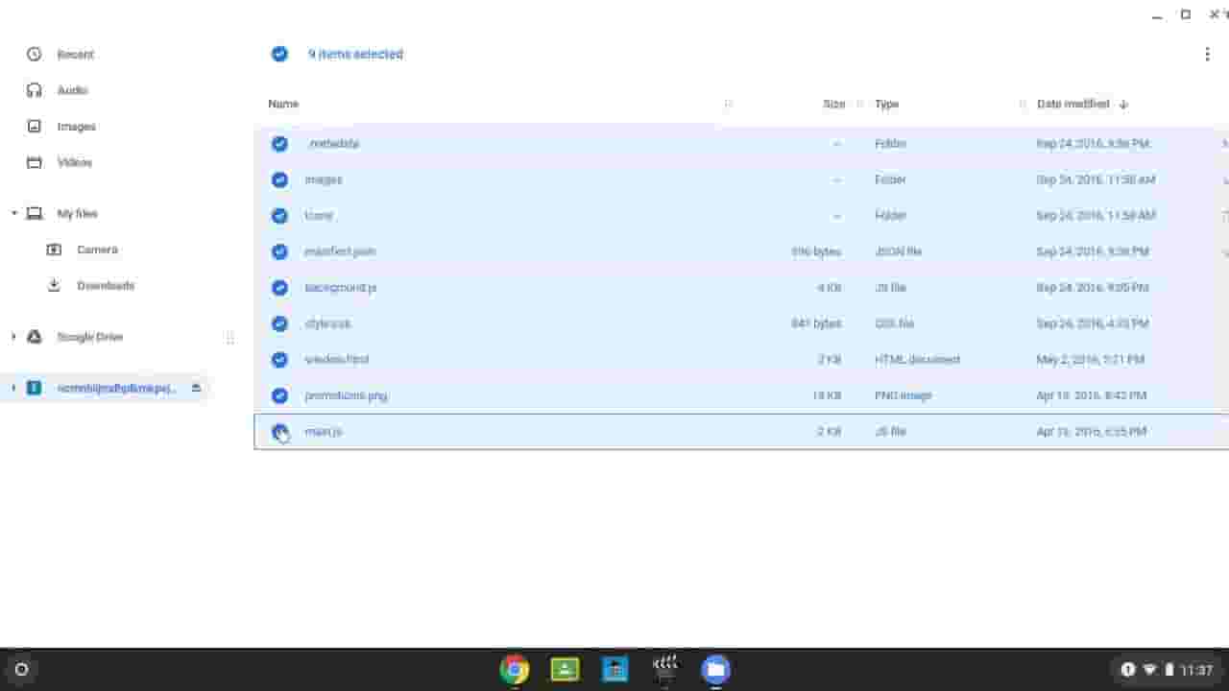The width and height of the screenshot is (1229, 691).
Task: Open the clapperboard app on the shelf
Action: pos(665,668)
